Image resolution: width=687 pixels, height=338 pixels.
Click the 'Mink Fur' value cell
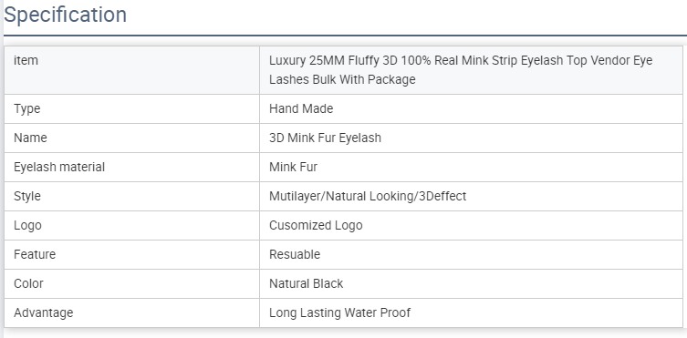pyautogui.click(x=471, y=167)
